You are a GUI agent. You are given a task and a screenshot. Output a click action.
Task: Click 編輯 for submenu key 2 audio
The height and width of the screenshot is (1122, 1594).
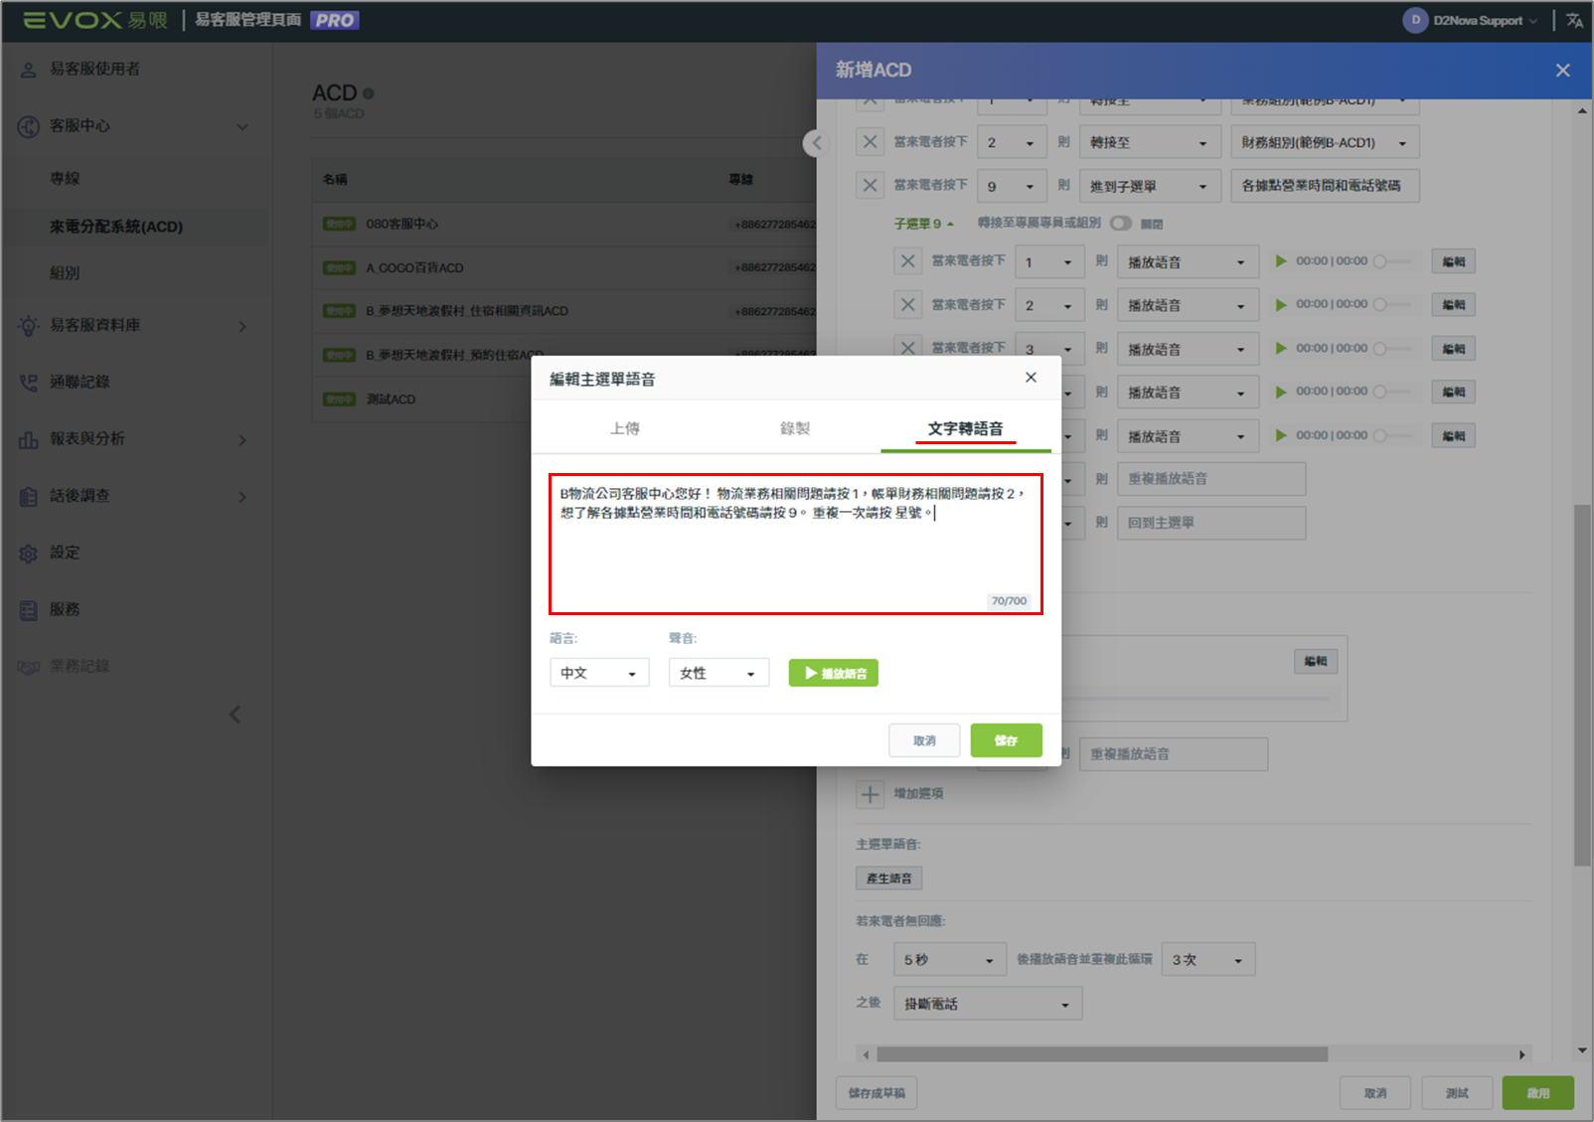1454,304
